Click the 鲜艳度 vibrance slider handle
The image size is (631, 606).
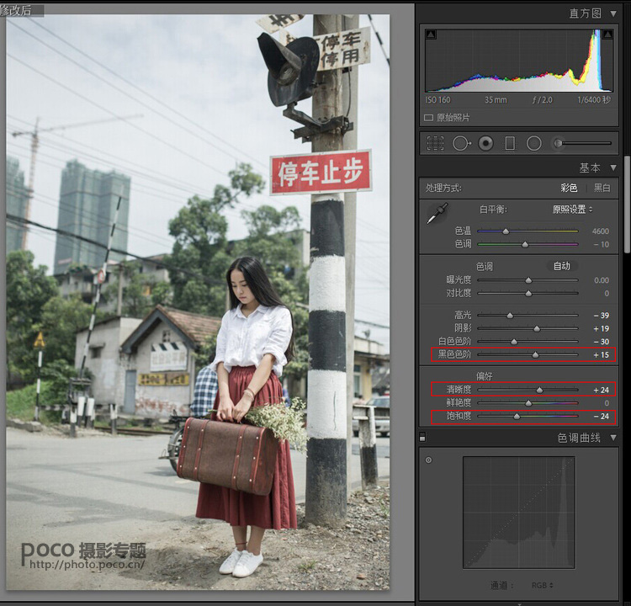click(x=528, y=403)
